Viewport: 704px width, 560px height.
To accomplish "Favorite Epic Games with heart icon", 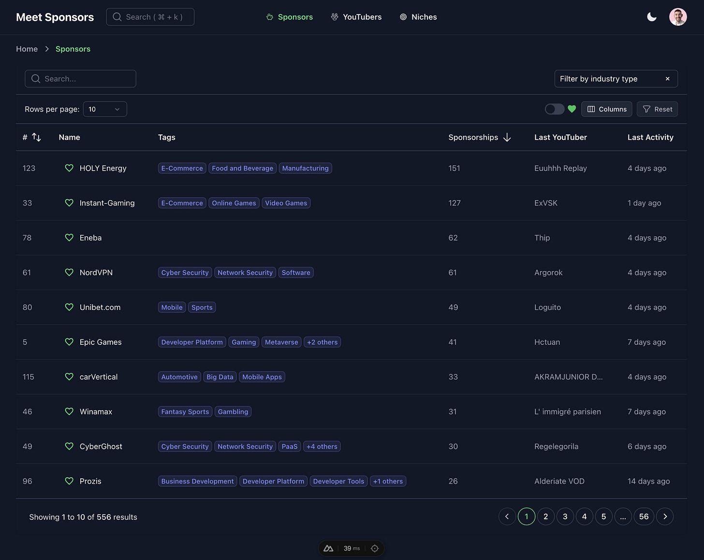I will [69, 342].
